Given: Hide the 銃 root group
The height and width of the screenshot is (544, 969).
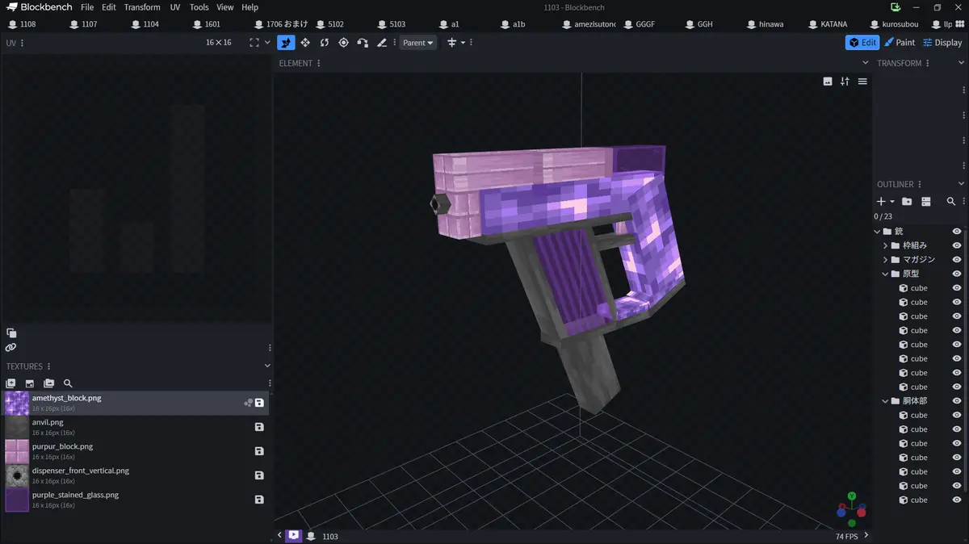Looking at the screenshot, I should coord(957,232).
